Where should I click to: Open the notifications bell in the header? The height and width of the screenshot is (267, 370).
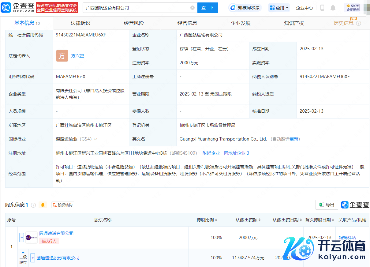coord(333,8)
